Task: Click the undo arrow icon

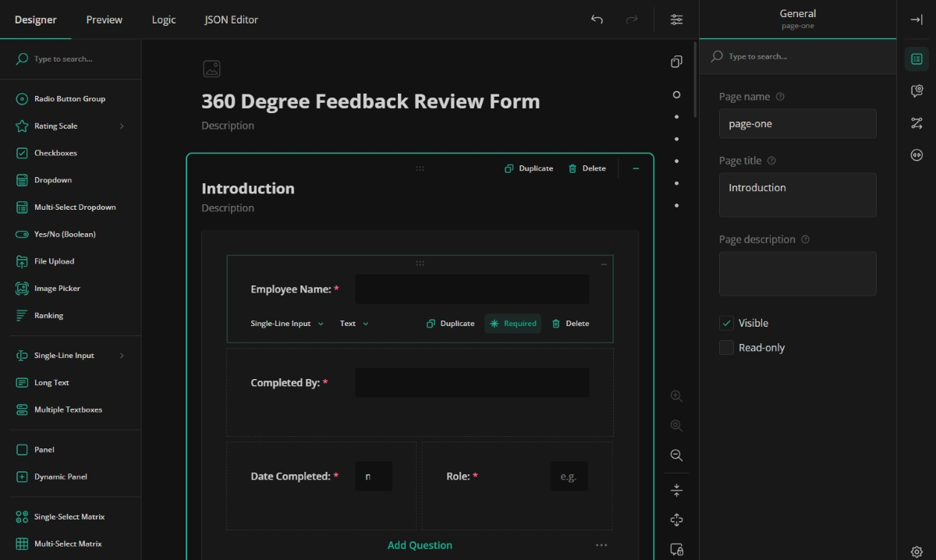Action: pyautogui.click(x=597, y=19)
